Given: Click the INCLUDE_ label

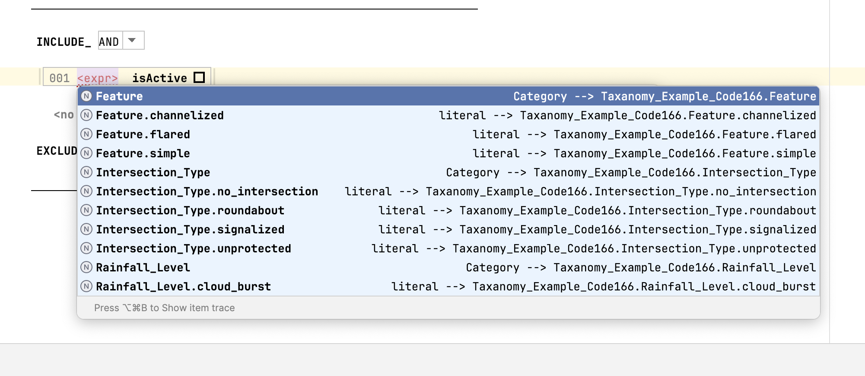Looking at the screenshot, I should [x=64, y=42].
